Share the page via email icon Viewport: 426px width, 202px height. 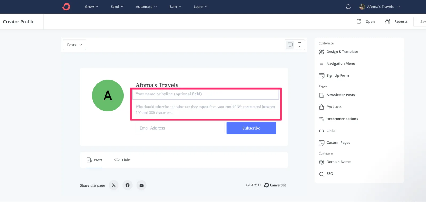tap(141, 185)
